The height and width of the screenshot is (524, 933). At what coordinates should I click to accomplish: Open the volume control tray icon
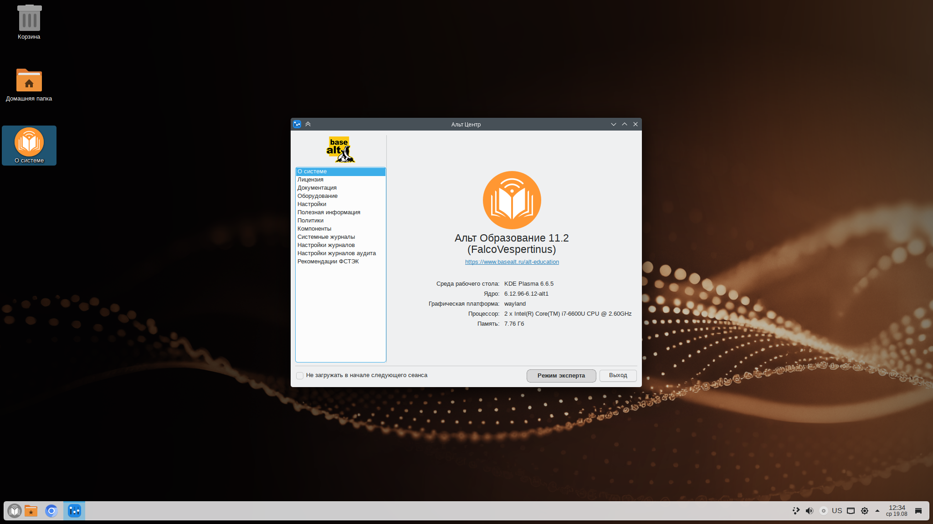point(810,511)
